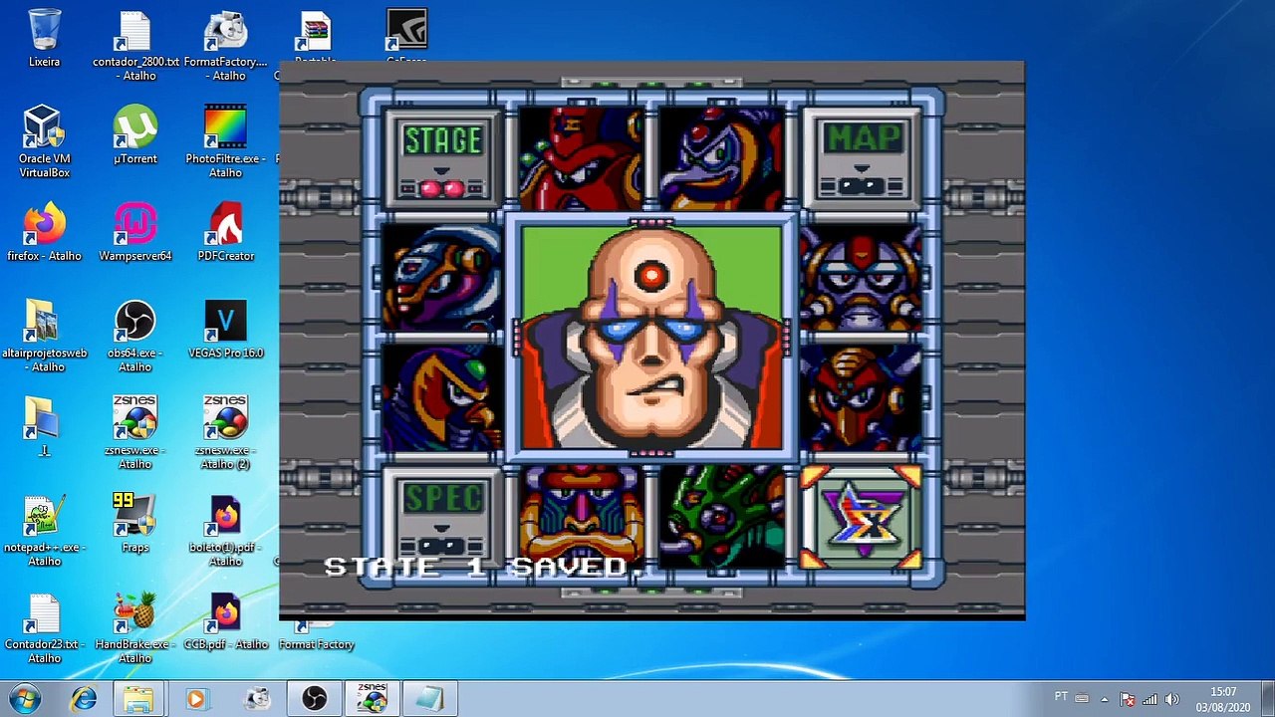Viewport: 1275px width, 717px height.
Task: Open Windows Explorer from the taskbar
Action: click(x=138, y=699)
